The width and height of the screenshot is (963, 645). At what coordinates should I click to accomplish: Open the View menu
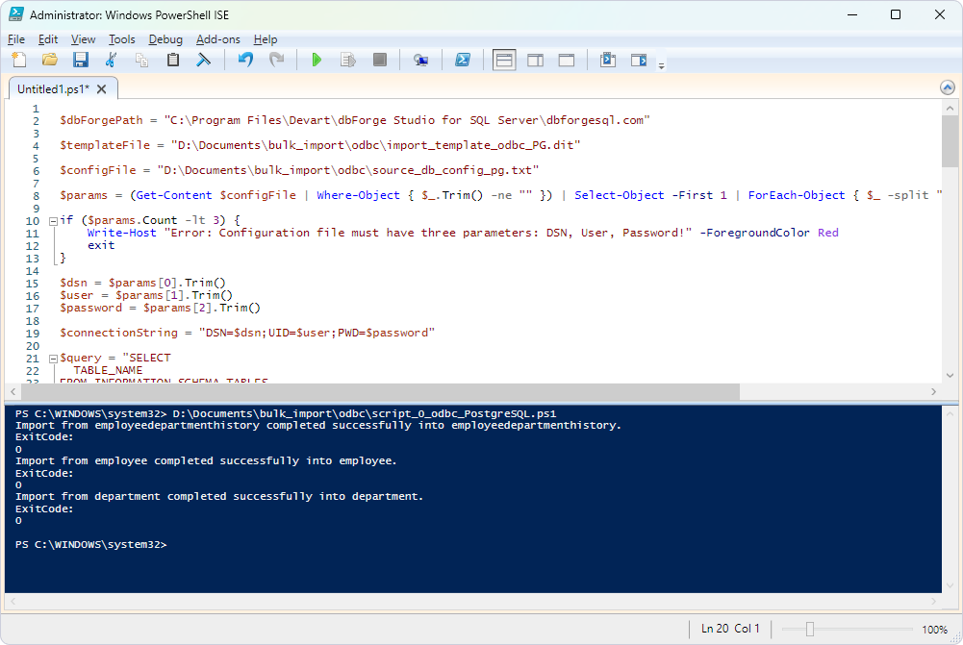[x=83, y=39]
